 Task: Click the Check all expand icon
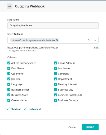pyautogui.click(x=8, y=109)
